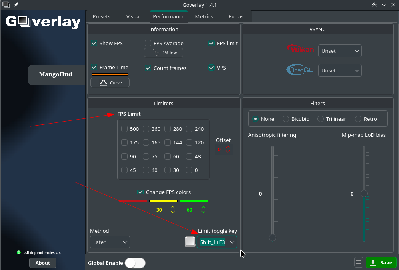
Task: Click the Curve button
Action: click(x=110, y=83)
